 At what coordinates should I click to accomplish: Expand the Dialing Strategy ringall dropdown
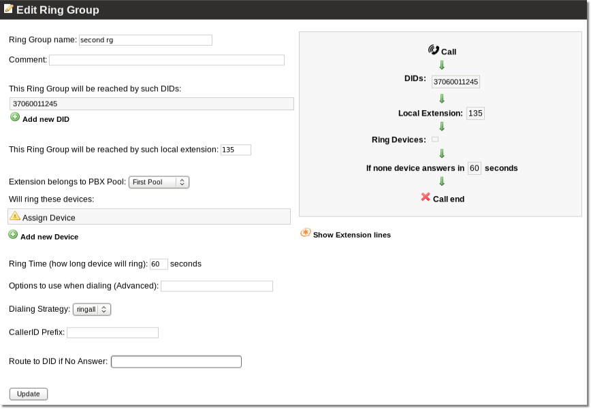tap(92, 309)
